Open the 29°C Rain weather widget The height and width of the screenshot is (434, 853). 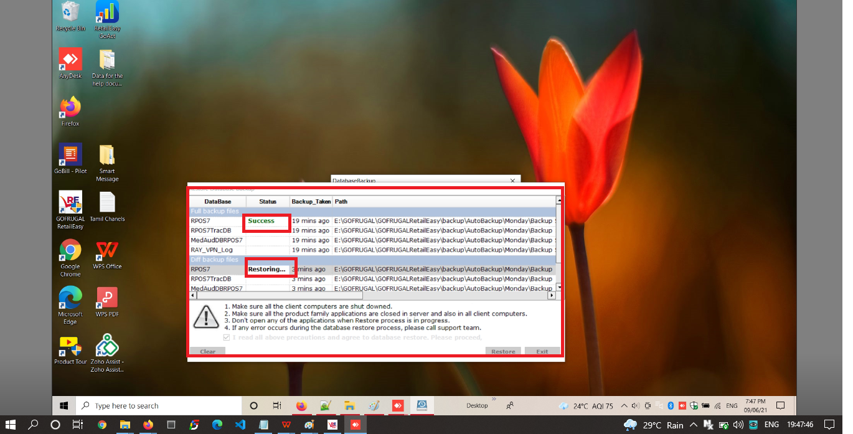click(x=653, y=425)
